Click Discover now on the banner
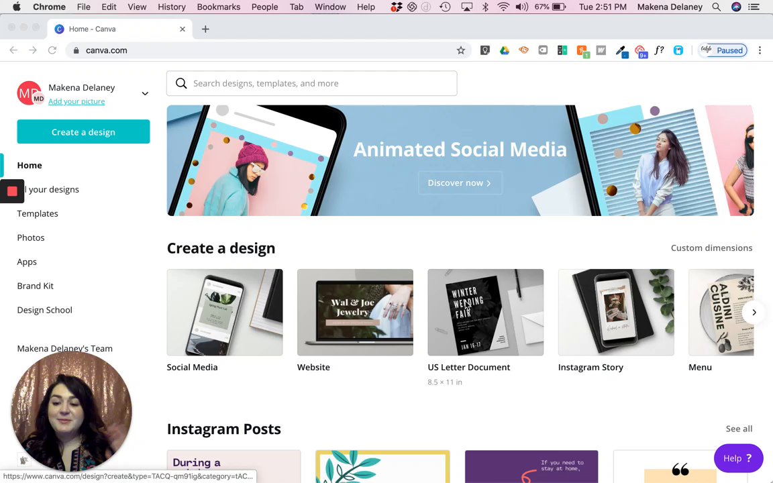The height and width of the screenshot is (483, 773). click(460, 183)
